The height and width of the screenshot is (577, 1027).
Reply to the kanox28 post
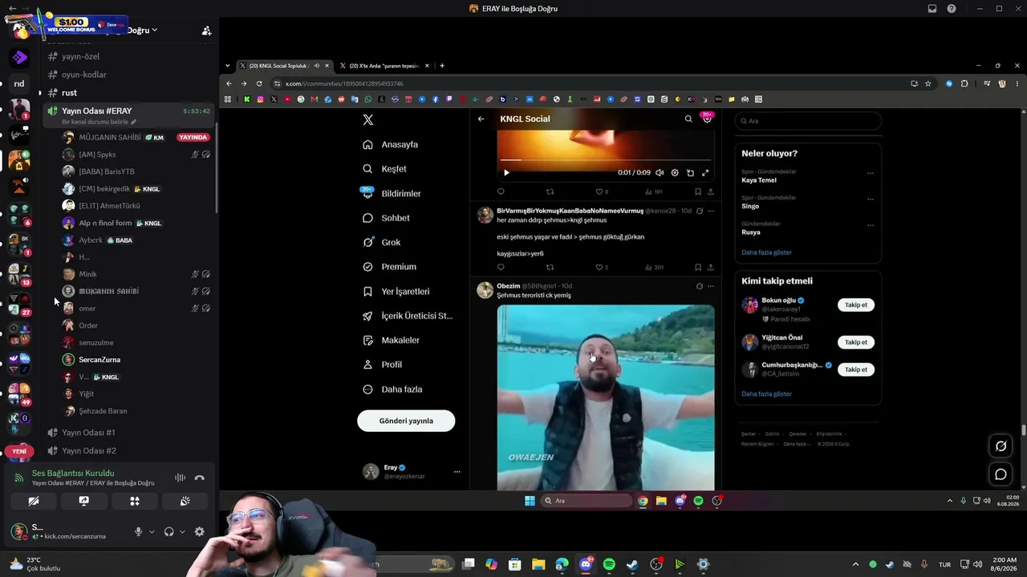click(501, 267)
